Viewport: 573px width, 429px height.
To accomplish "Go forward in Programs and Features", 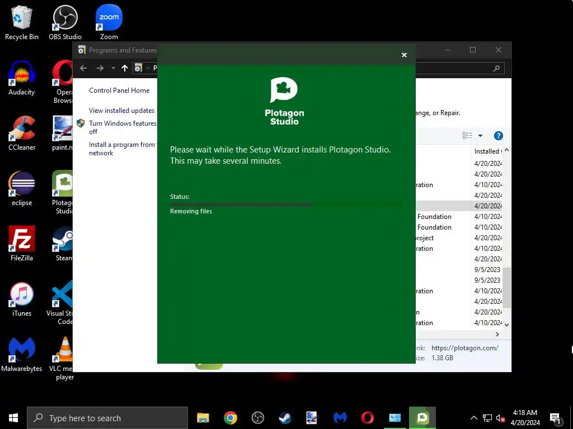I will [100, 68].
